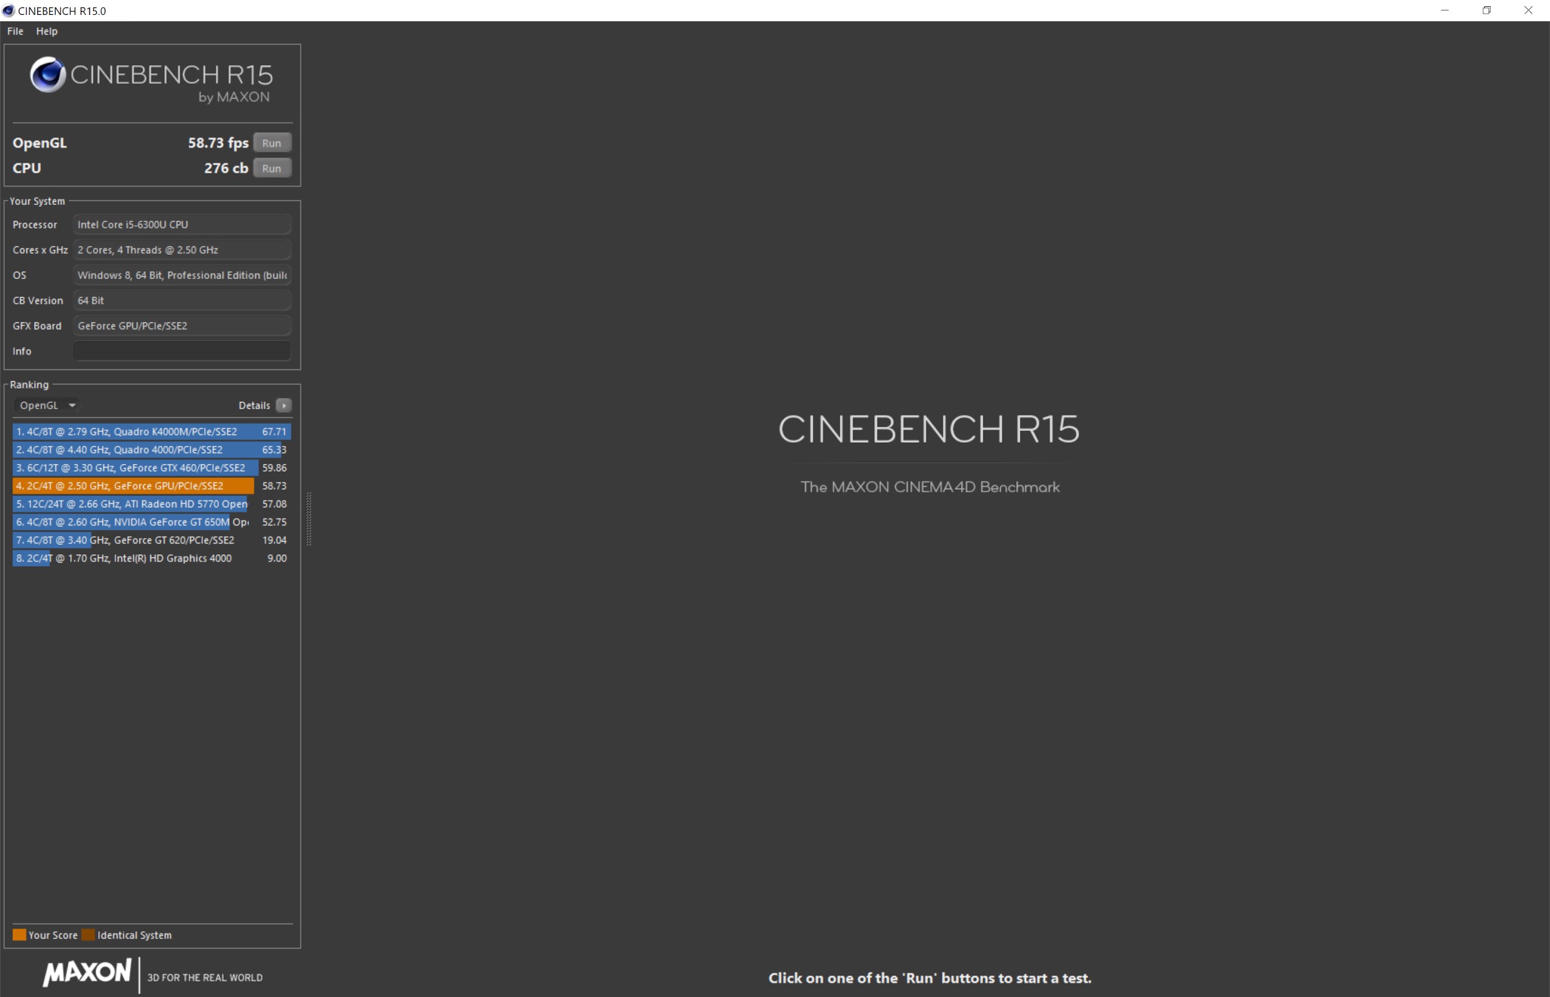Select ranking entry Intel HD Graphics 4000
This screenshot has height=997, width=1550.
click(x=151, y=559)
